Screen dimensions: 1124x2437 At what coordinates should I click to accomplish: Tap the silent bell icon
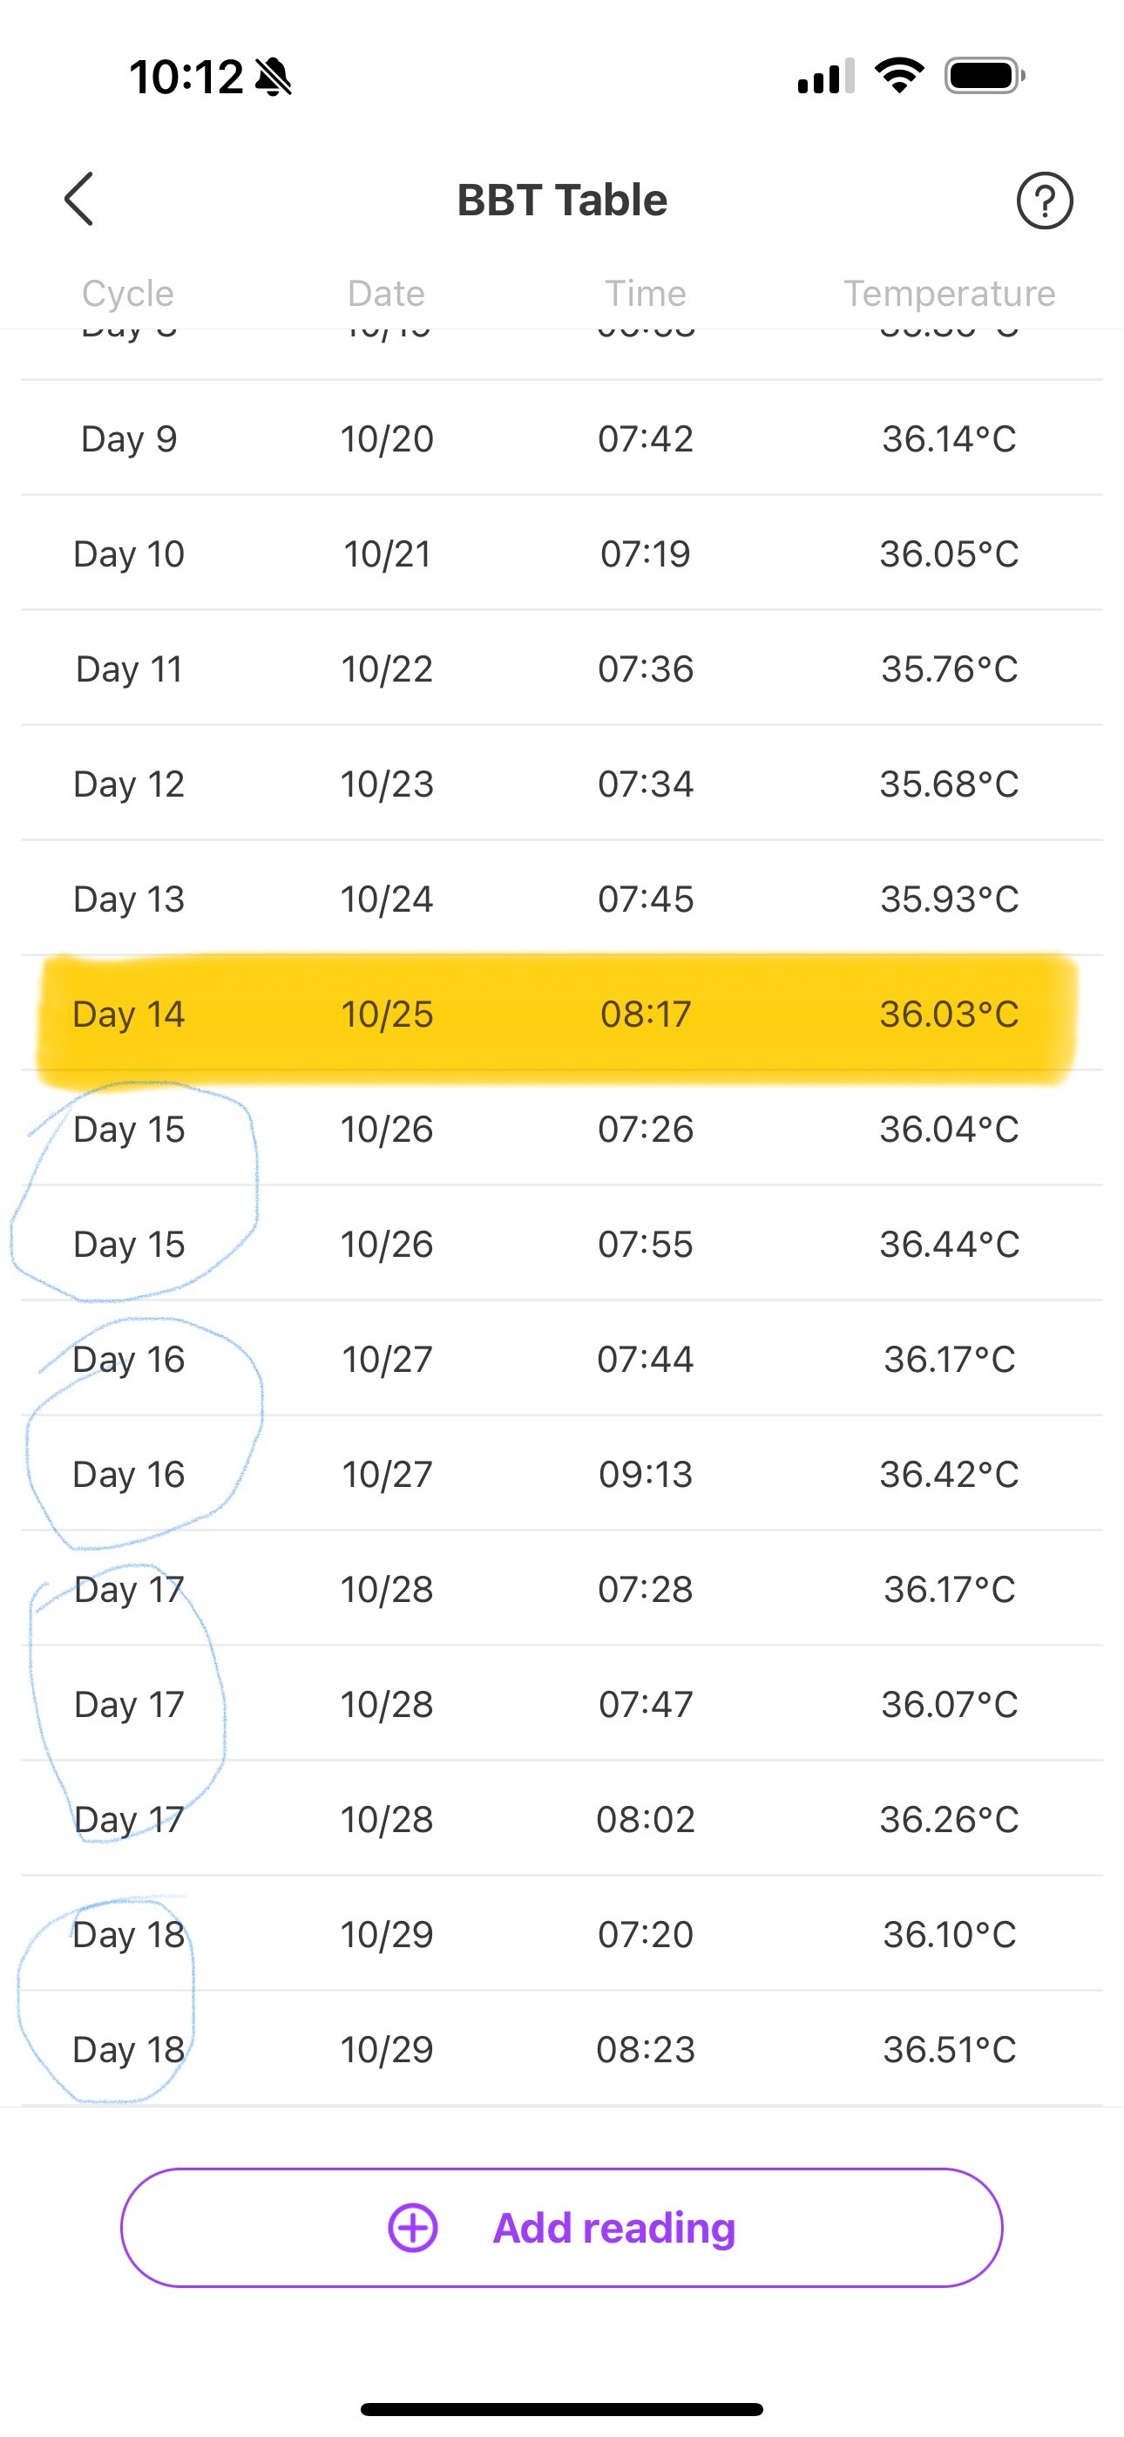[x=274, y=77]
